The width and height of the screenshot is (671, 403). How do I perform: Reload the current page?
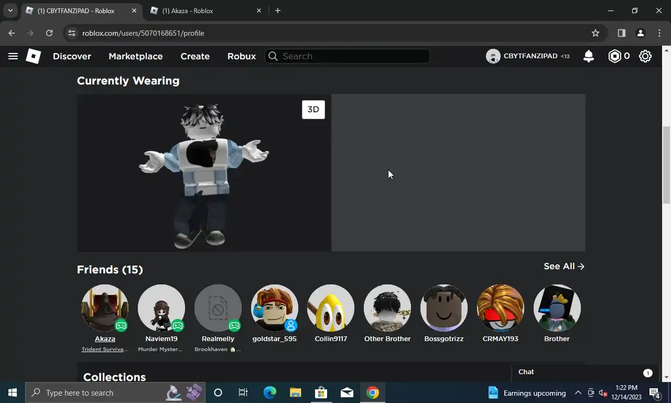coord(49,33)
